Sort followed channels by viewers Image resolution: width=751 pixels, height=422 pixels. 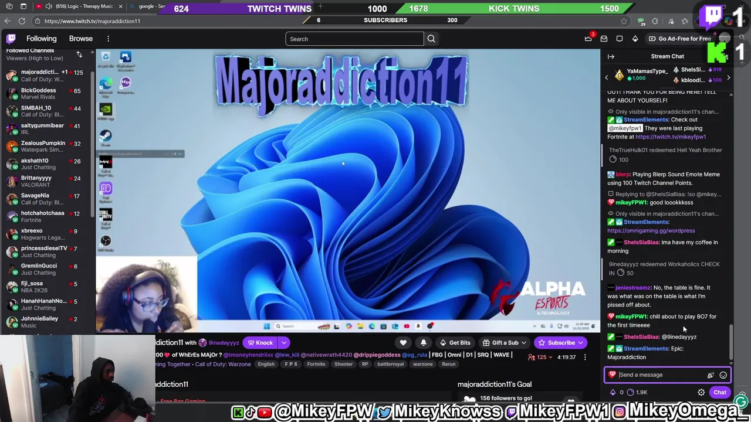click(79, 55)
